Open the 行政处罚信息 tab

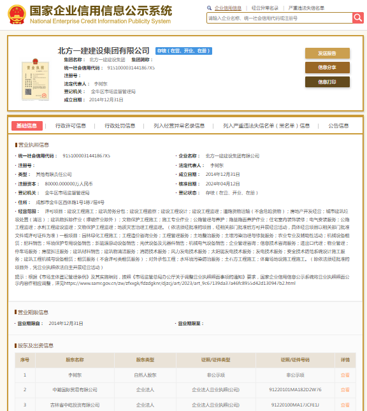pyautogui.click(x=120, y=126)
